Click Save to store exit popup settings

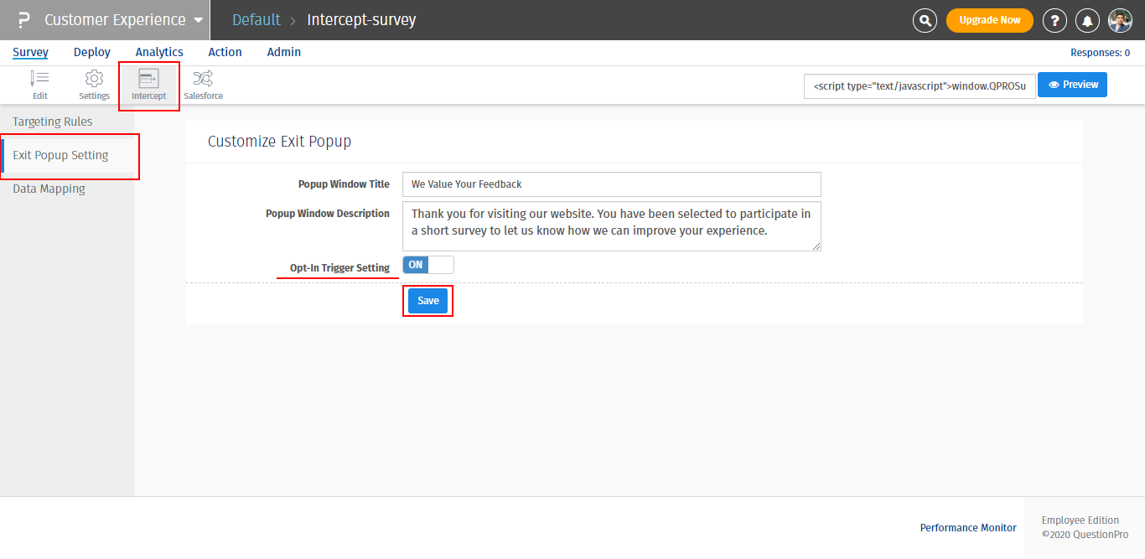pos(427,300)
